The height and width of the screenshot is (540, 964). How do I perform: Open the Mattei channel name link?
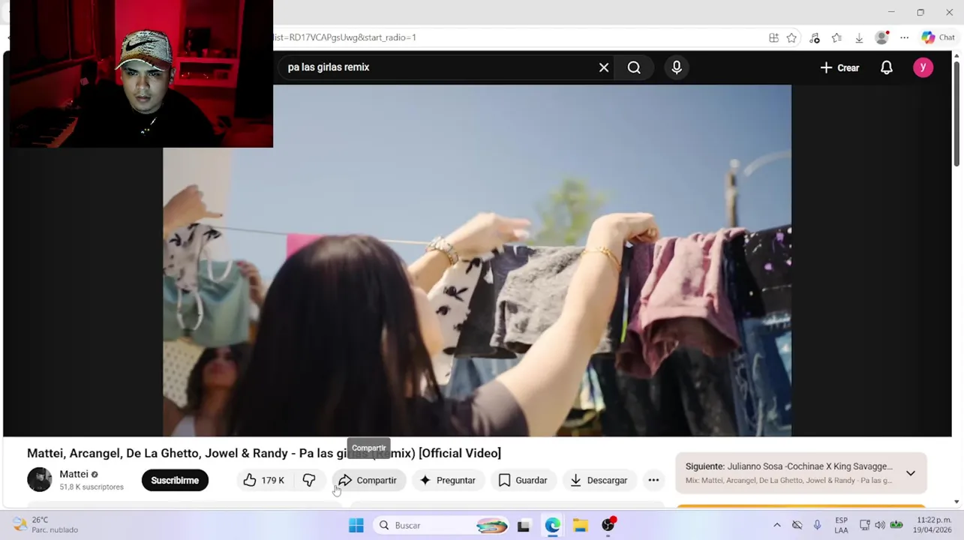coord(74,474)
